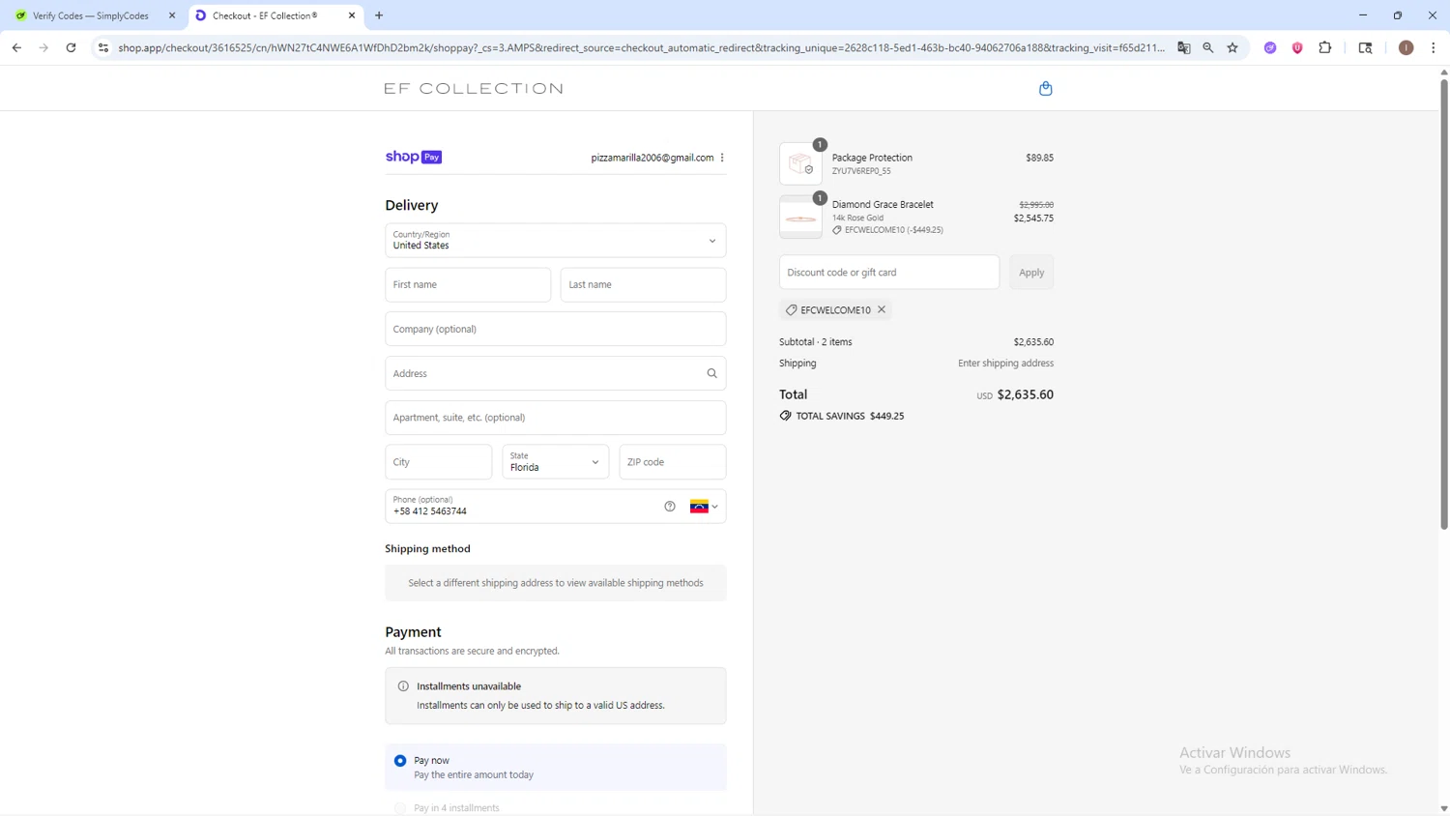Click the TOTAL SAVINGS tag icon

[x=785, y=416]
